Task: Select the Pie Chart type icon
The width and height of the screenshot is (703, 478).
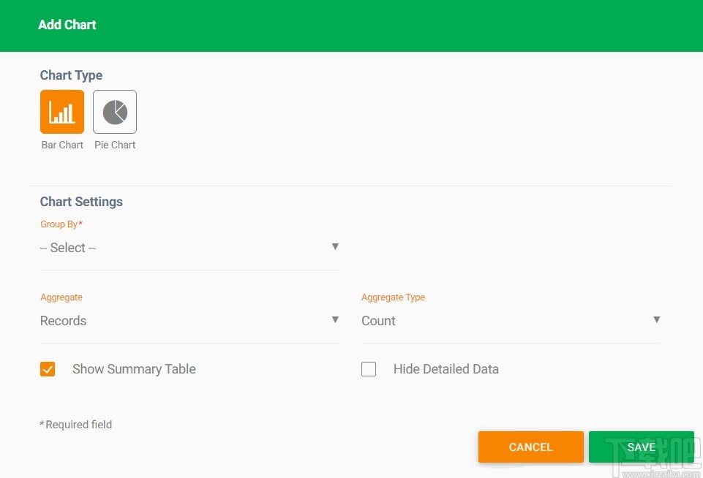Action: pyautogui.click(x=115, y=112)
